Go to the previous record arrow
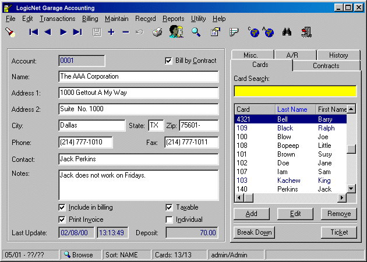Viewport: 367px width, 262px height. click(48, 32)
